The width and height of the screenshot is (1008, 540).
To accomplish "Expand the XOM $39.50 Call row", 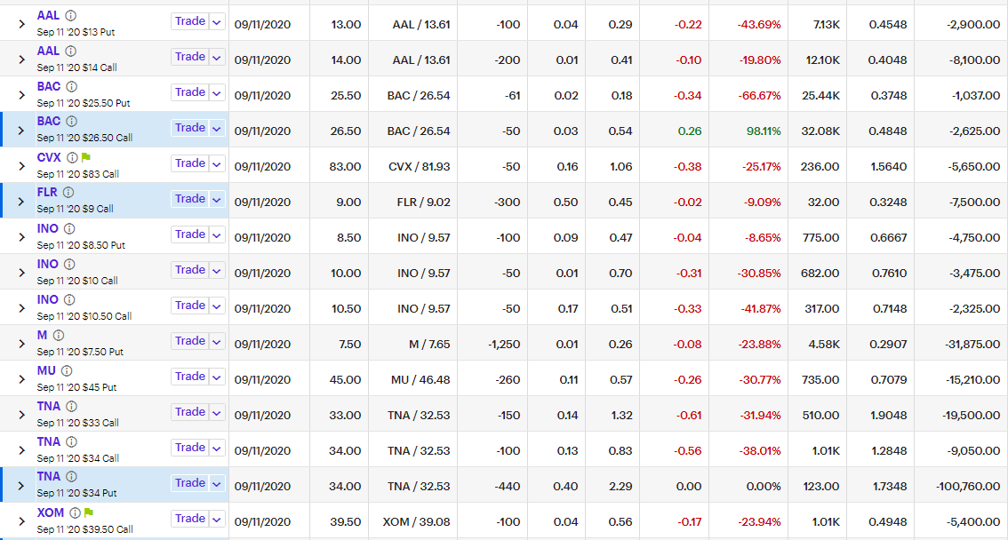I will pos(21,521).
